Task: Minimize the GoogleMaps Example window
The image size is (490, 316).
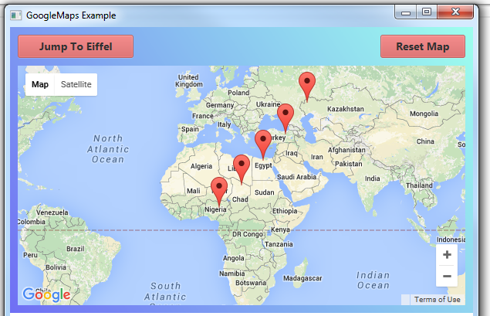Action: click(406, 12)
